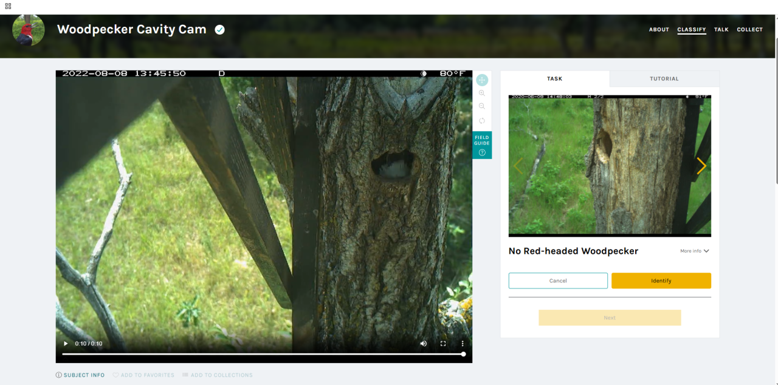Show next example image arrow
Image resolution: width=778 pixels, height=385 pixels.
pos(701,166)
